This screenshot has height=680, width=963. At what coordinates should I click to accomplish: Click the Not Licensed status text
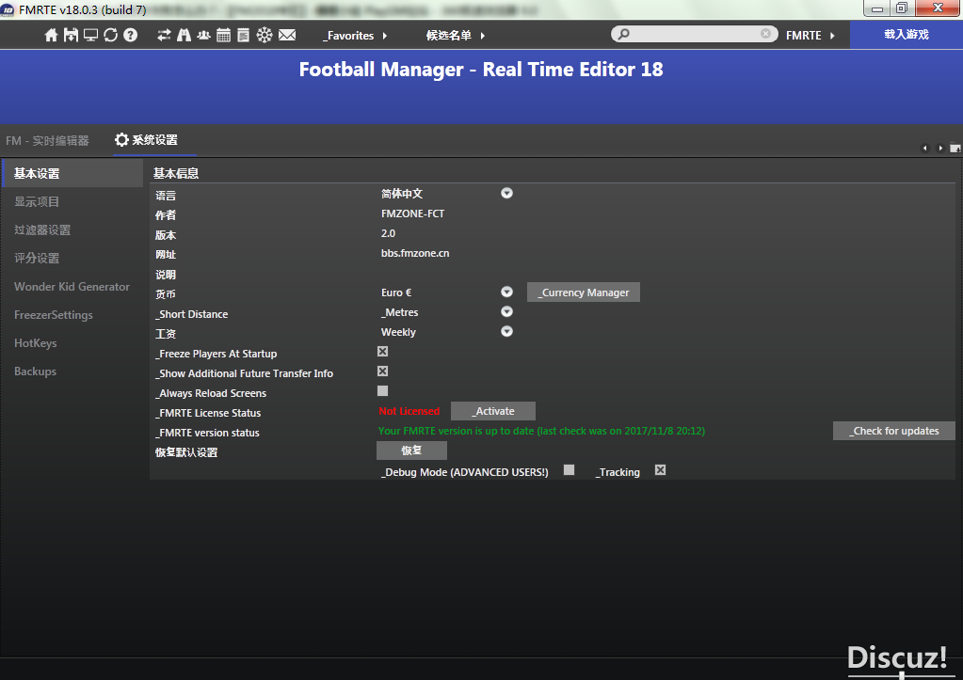click(409, 411)
